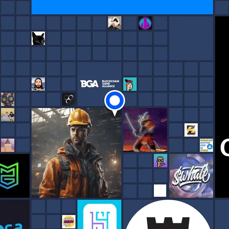Open the green G shield logo estate
This screenshot has height=229, width=229.
(14, 176)
